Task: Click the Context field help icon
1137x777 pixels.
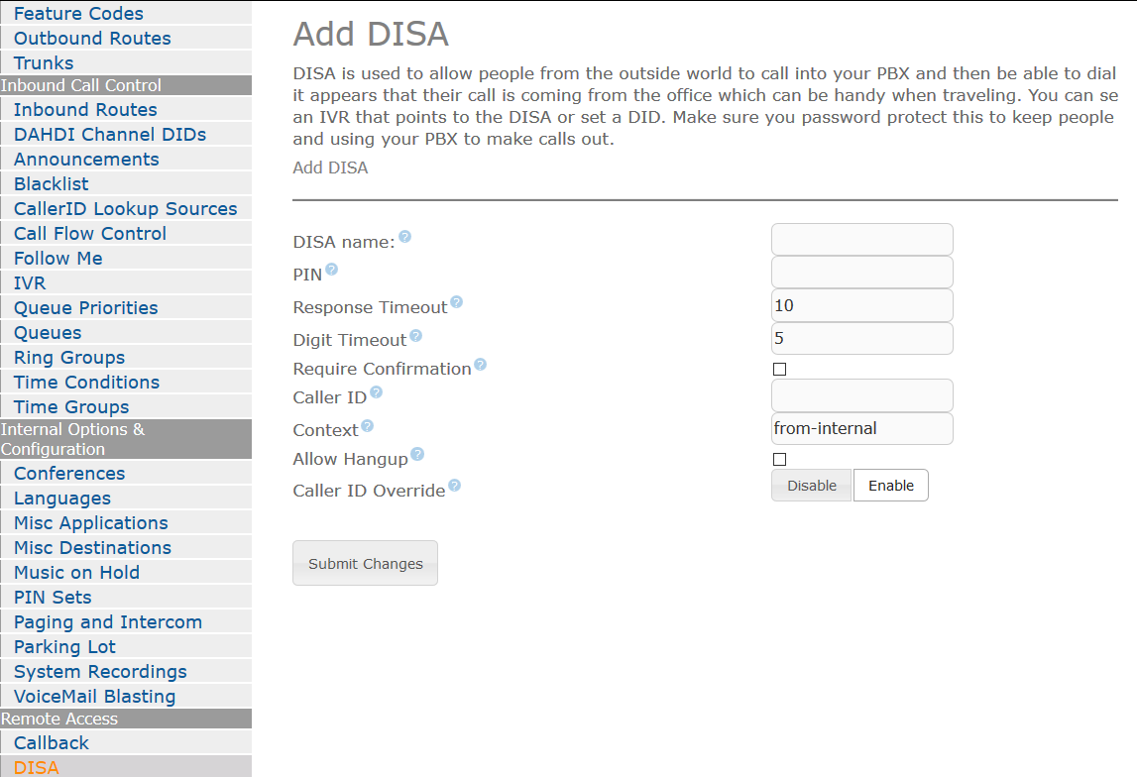Action: click(367, 426)
